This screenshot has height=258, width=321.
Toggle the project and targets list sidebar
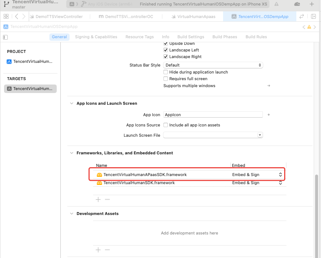click(5, 37)
